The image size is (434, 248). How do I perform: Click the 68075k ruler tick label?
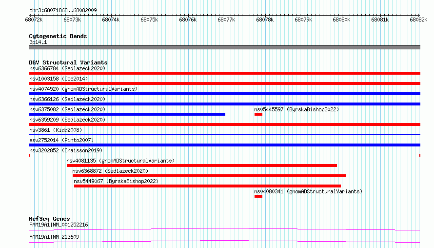coord(149,20)
